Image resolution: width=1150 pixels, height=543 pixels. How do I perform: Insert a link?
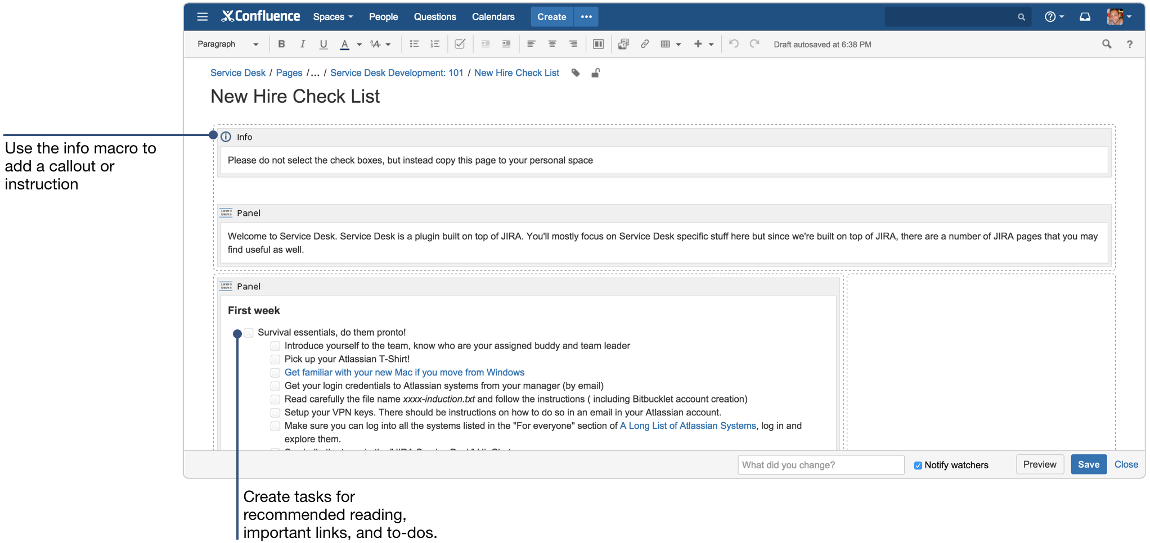[645, 44]
